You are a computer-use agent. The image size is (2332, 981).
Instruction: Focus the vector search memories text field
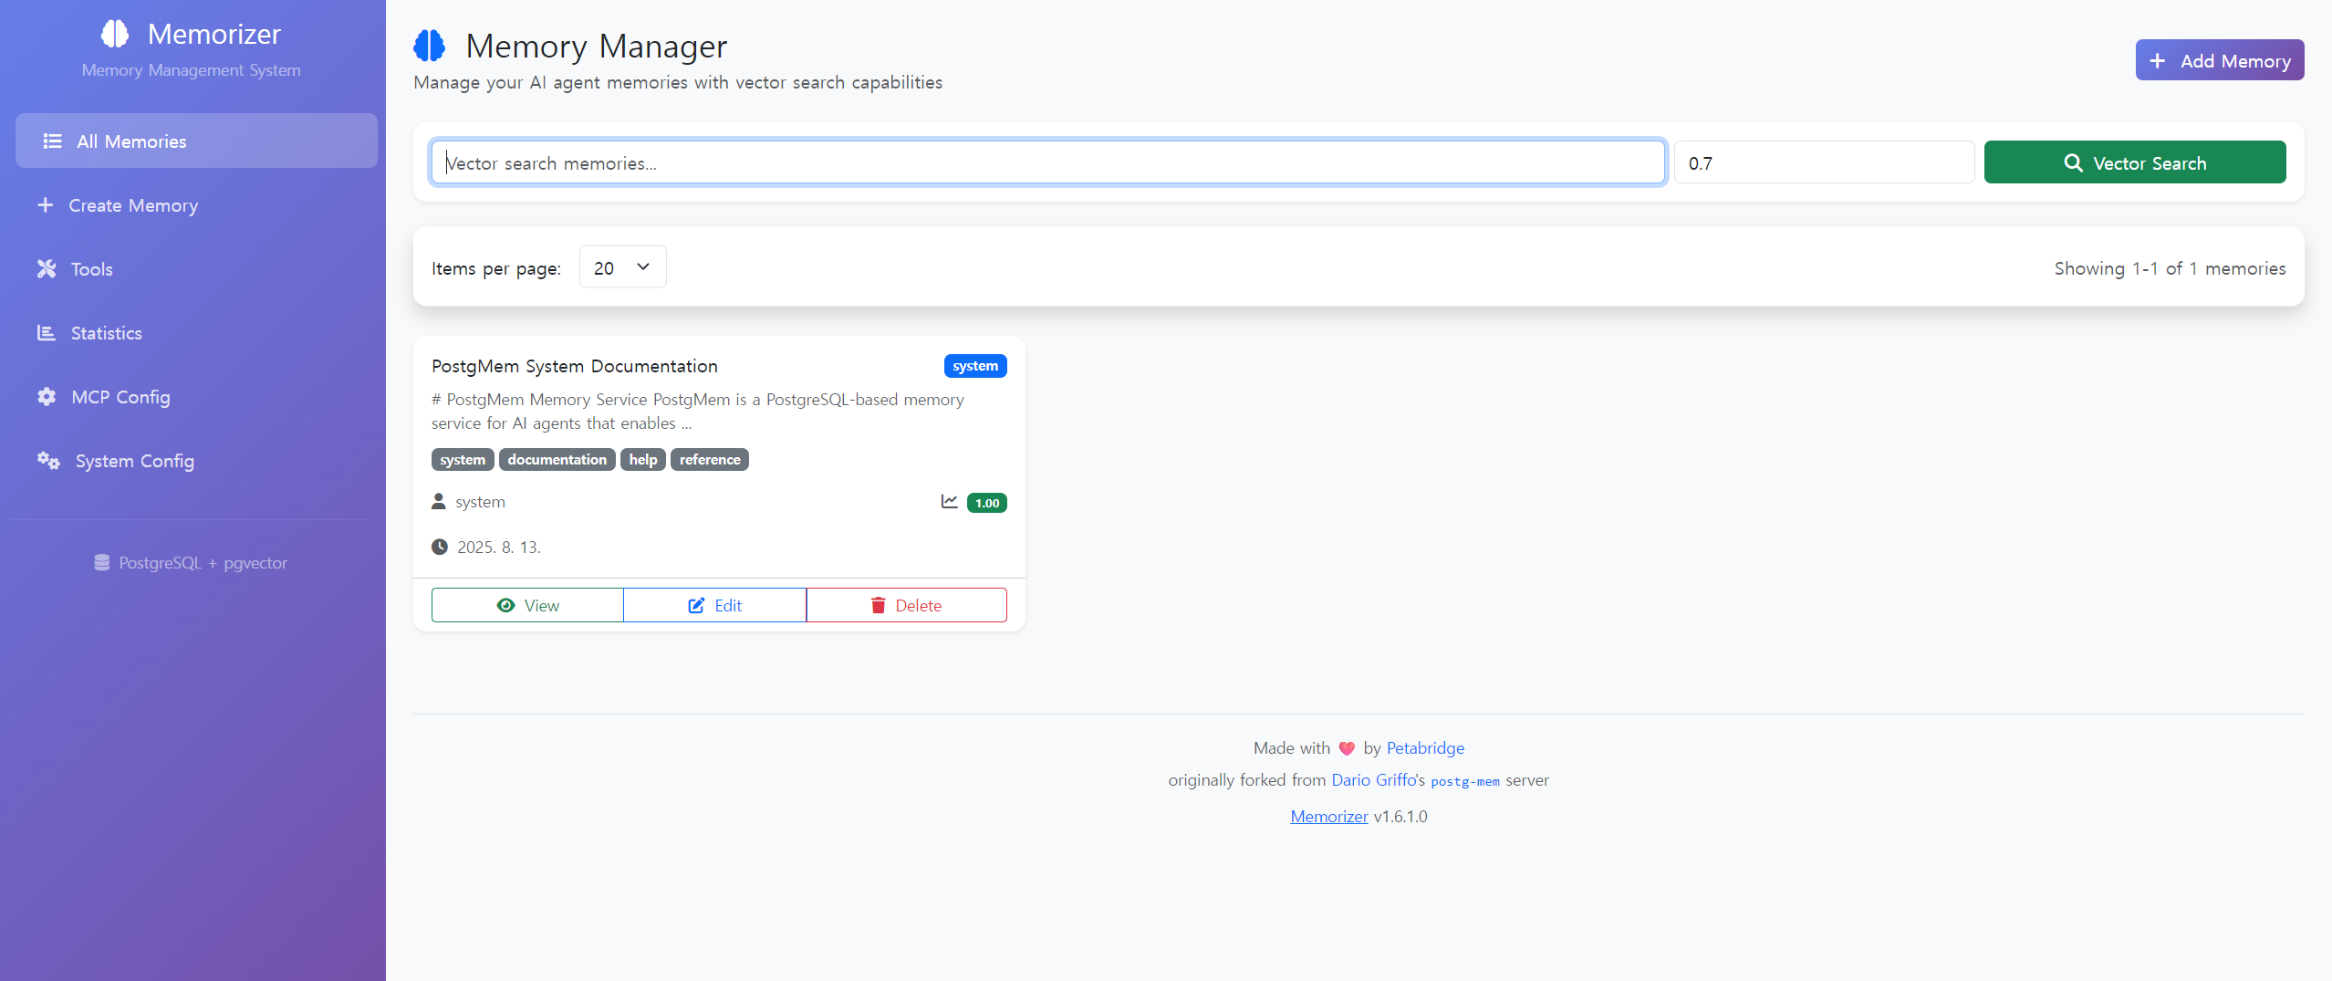click(1047, 162)
